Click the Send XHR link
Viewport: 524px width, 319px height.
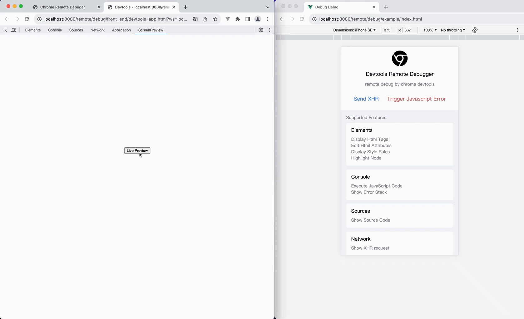pyautogui.click(x=366, y=99)
